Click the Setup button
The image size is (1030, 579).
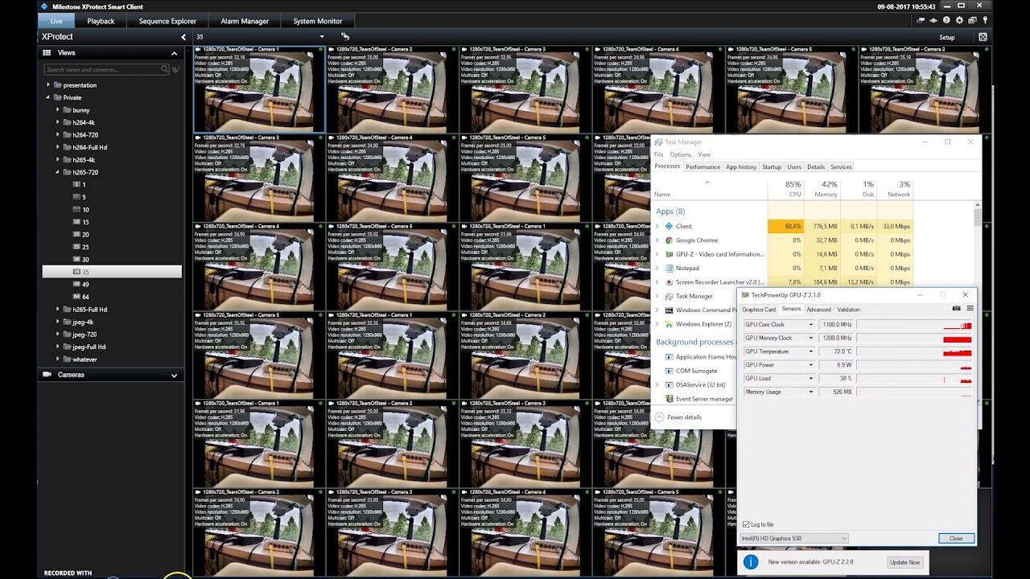[947, 37]
